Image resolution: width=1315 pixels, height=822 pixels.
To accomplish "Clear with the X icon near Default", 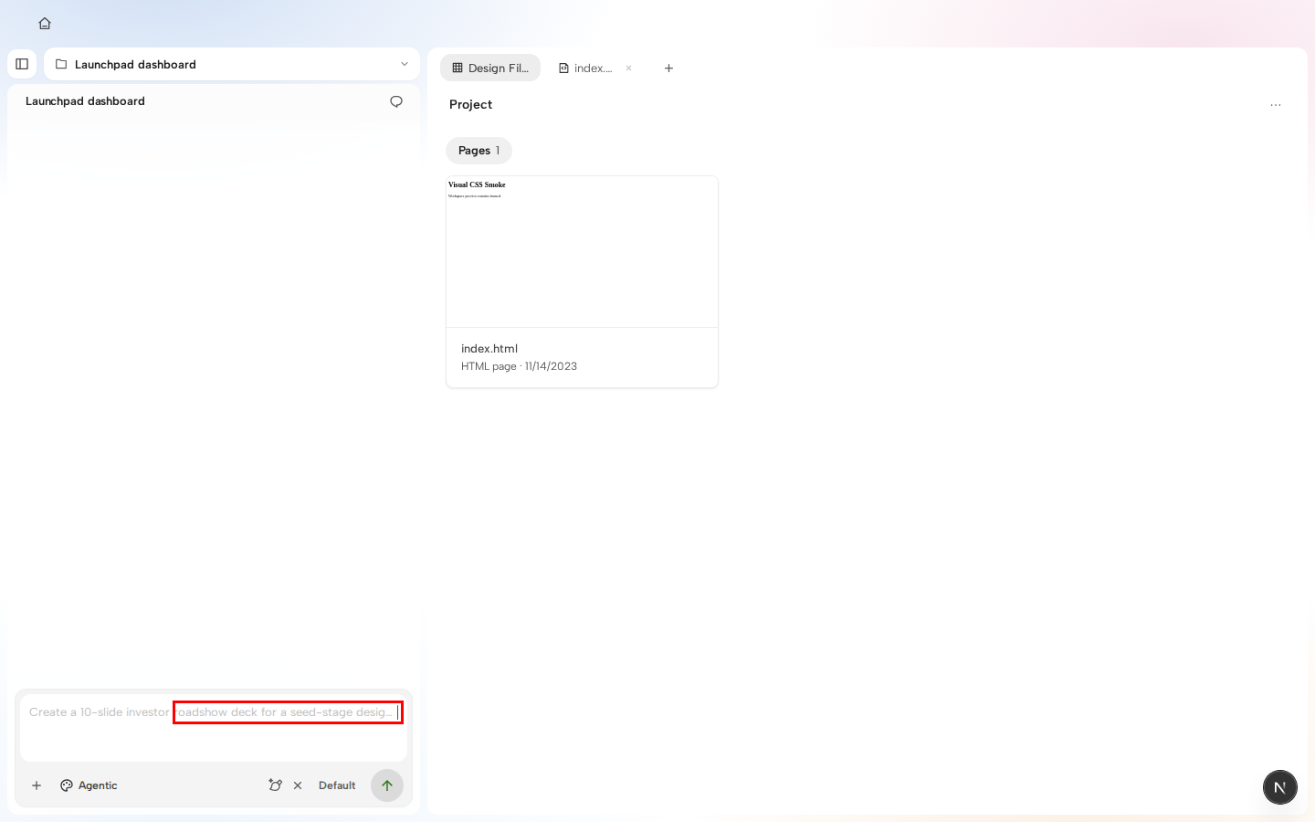I will (298, 785).
